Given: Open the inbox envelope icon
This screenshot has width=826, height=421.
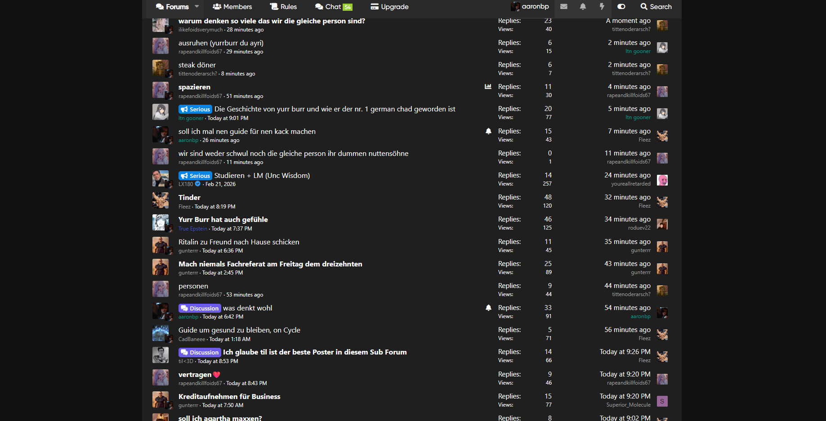Looking at the screenshot, I should (x=563, y=7).
